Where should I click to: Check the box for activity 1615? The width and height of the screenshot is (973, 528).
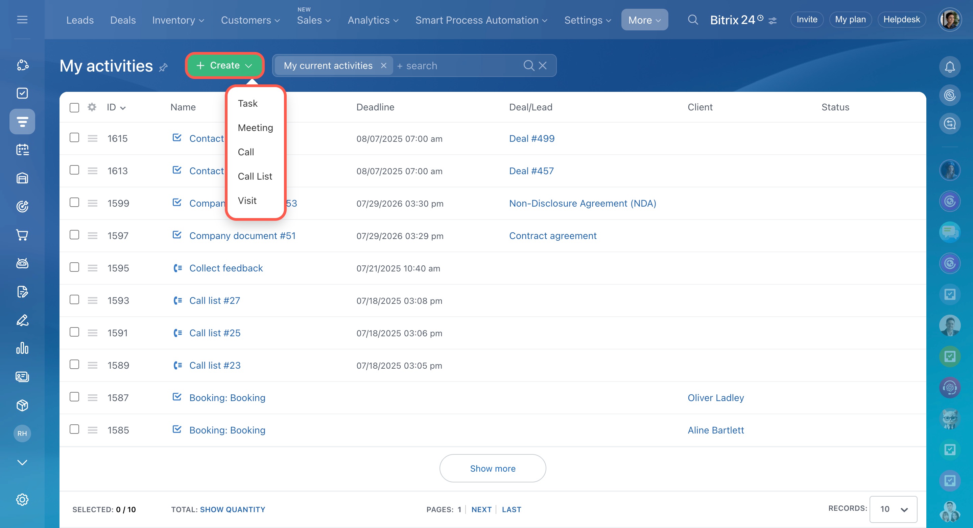click(74, 138)
